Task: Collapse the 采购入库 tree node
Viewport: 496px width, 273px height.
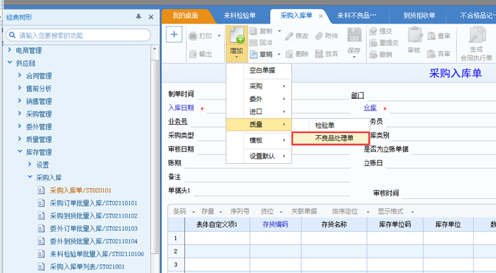Action: click(29, 177)
